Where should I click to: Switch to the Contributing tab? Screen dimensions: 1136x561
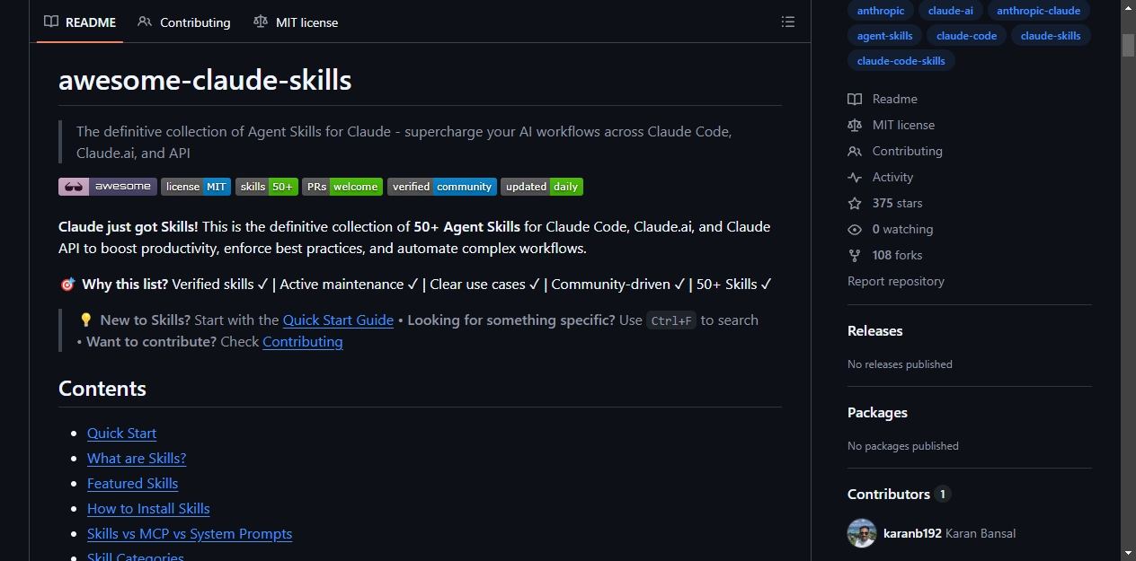184,22
